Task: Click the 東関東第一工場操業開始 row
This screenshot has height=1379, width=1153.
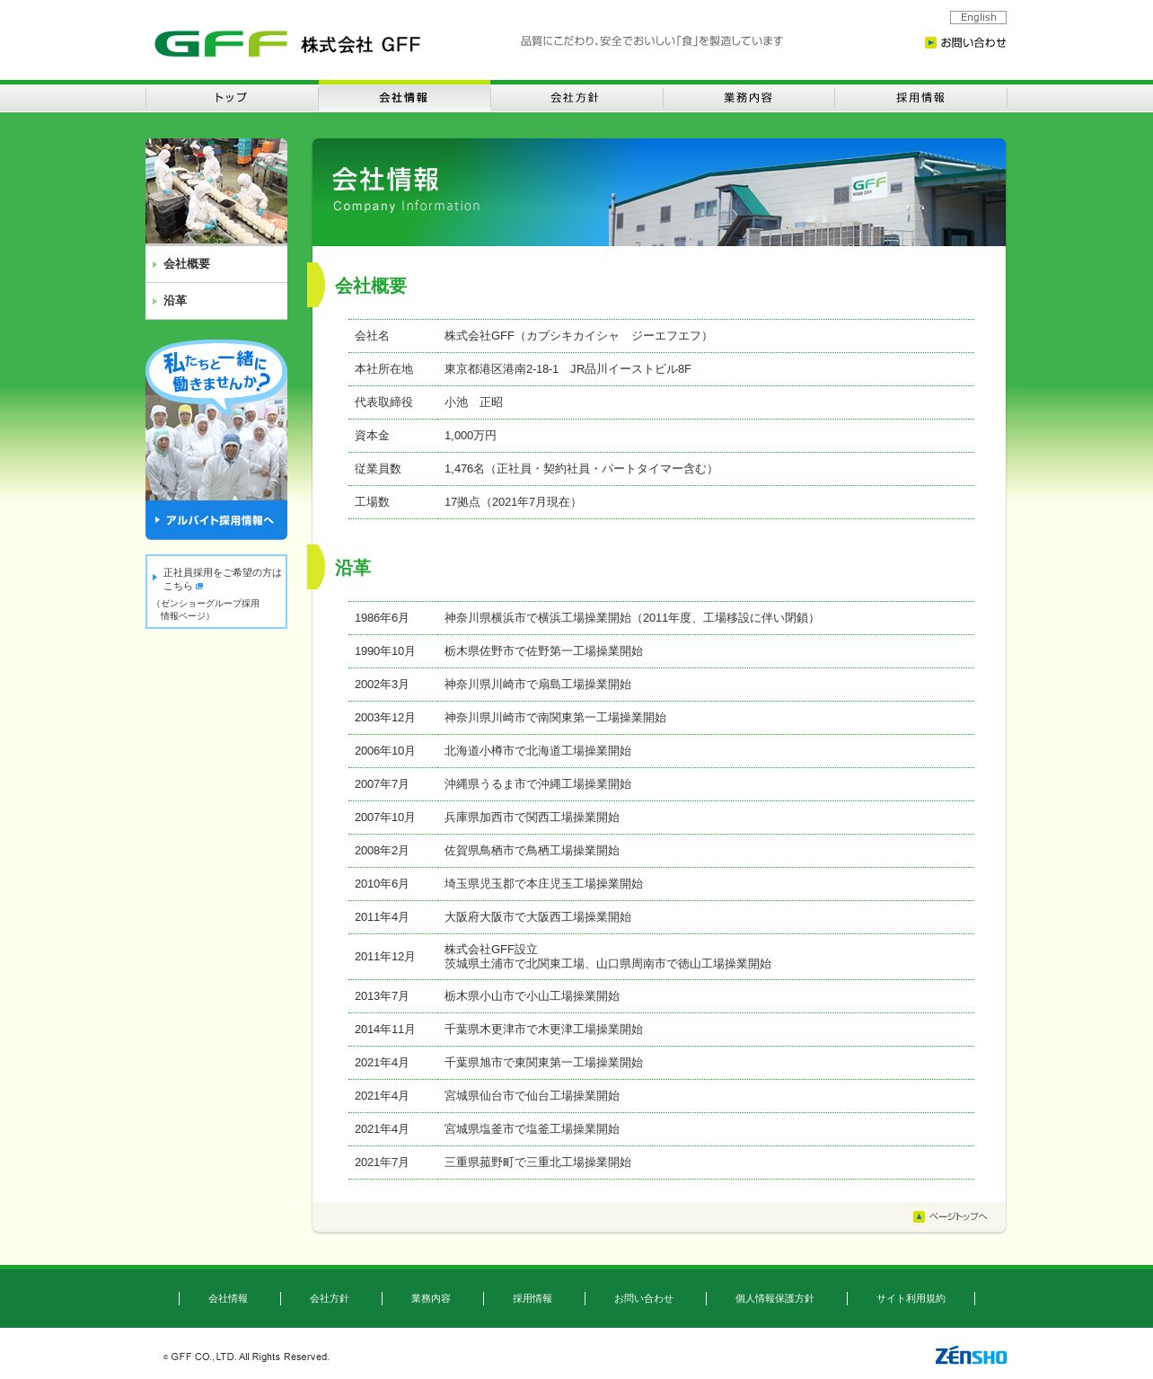Action: 661,1063
